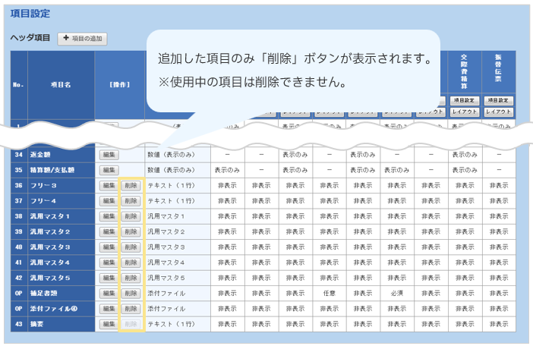Click the [操作] column header
The image size is (533, 346).
click(x=120, y=85)
